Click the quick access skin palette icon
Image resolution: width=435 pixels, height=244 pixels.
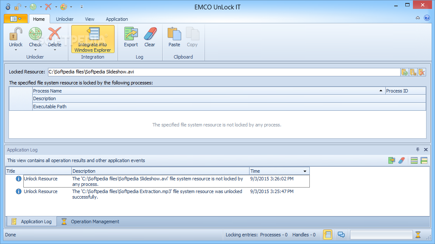(x=64, y=7)
